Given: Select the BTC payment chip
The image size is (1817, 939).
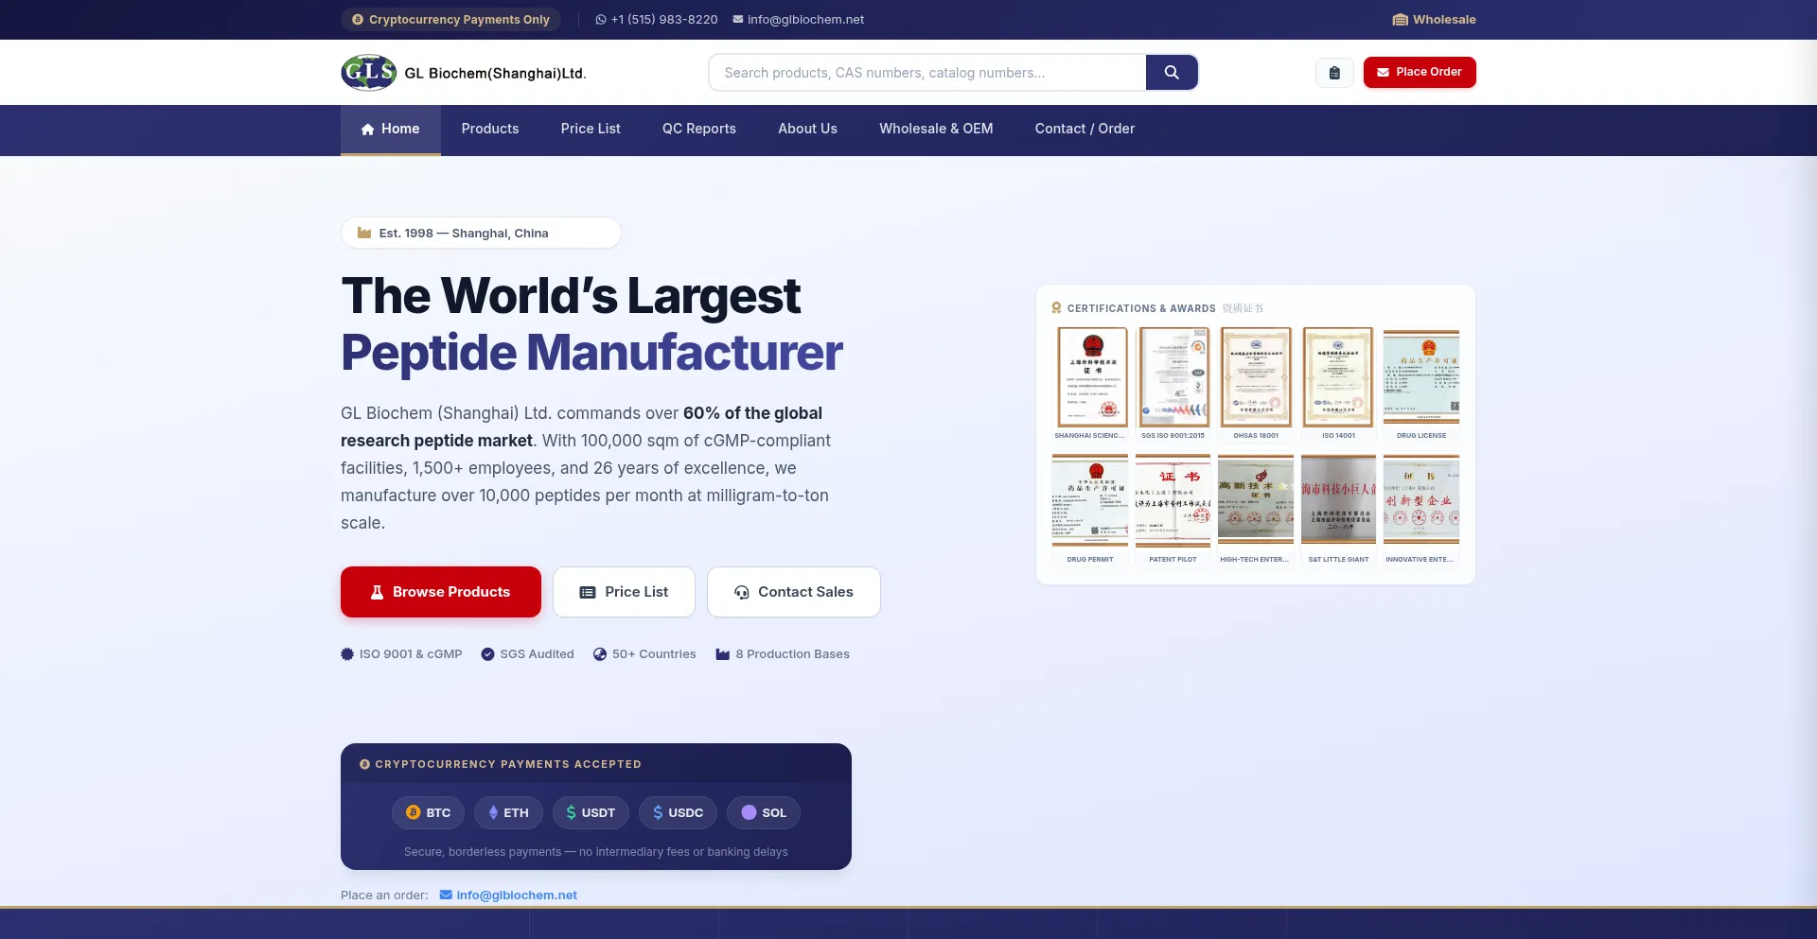Looking at the screenshot, I should [x=428, y=812].
